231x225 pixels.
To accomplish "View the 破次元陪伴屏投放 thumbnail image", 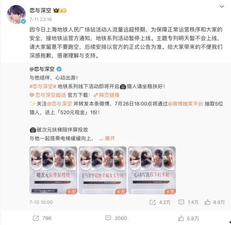I will coord(53,170).
